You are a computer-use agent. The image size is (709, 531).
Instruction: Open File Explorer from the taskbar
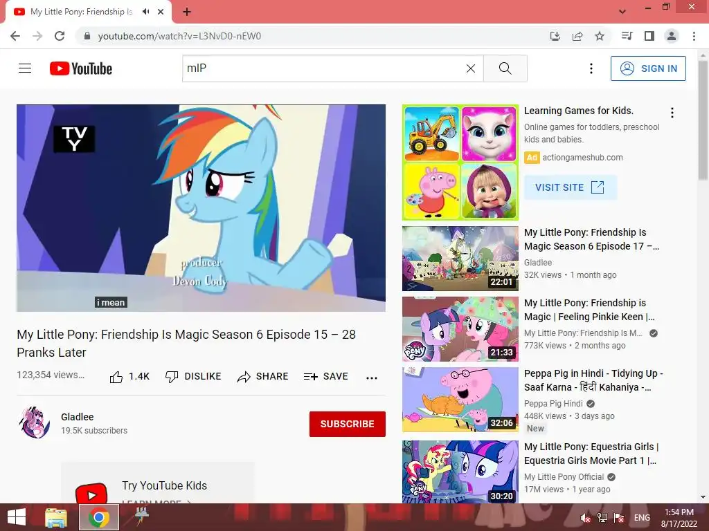56,517
